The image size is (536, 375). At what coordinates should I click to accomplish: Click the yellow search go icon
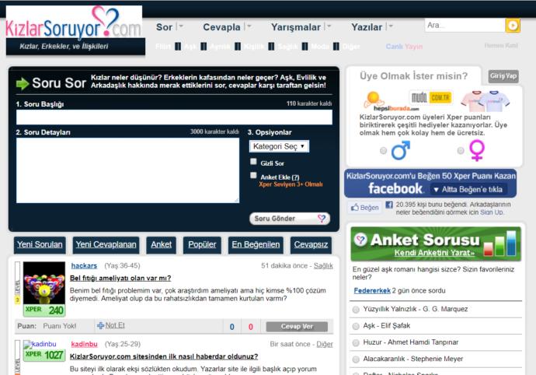tap(513, 26)
